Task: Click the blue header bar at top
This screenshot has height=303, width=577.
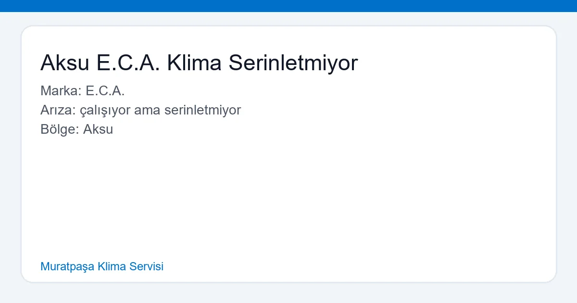Action: tap(288, 6)
